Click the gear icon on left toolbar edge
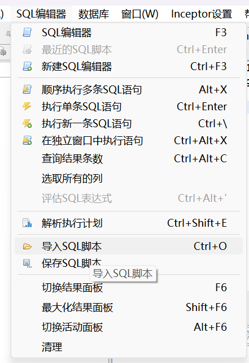Viewport: 249px width, 363px height. click(3, 52)
